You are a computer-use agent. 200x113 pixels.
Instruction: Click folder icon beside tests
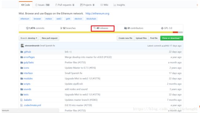tap(22, 94)
